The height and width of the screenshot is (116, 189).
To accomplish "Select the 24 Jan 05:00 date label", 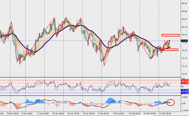I will tap(73, 114).
